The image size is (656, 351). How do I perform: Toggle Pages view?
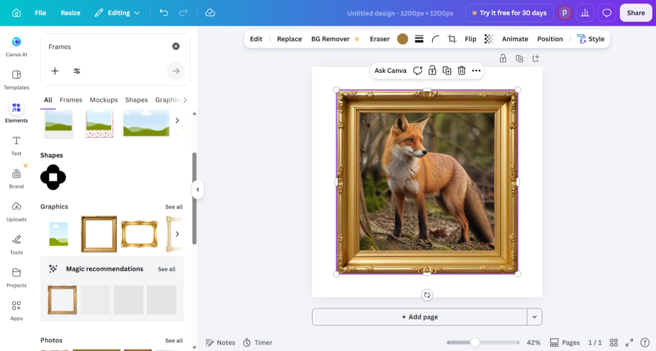click(565, 342)
